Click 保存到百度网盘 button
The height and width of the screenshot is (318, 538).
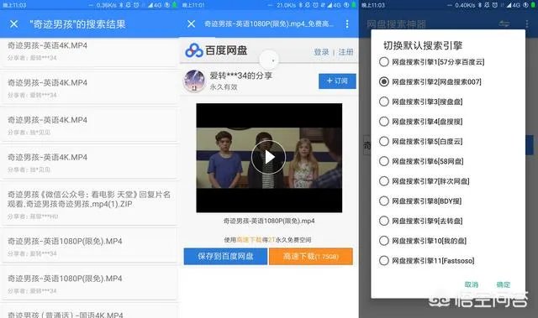pos(225,257)
